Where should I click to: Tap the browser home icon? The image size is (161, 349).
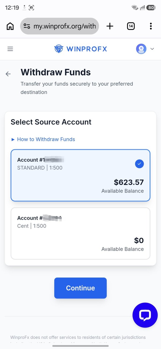click(10, 26)
